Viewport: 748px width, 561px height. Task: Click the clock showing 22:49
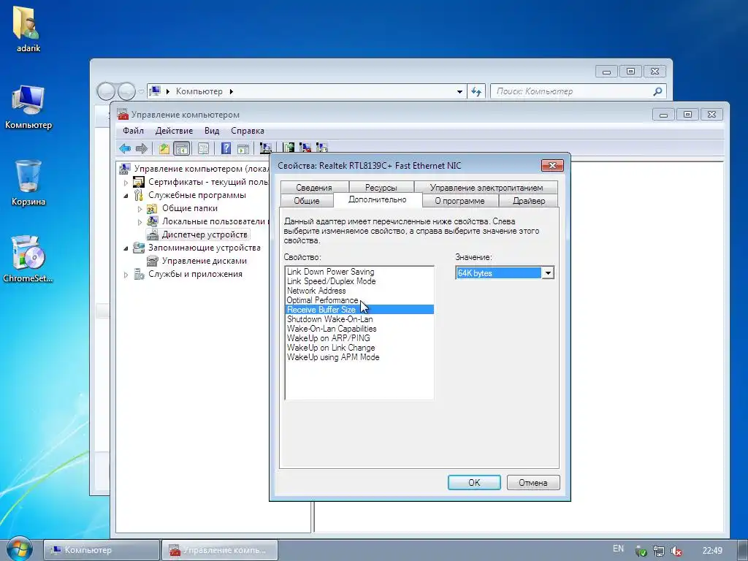point(712,551)
